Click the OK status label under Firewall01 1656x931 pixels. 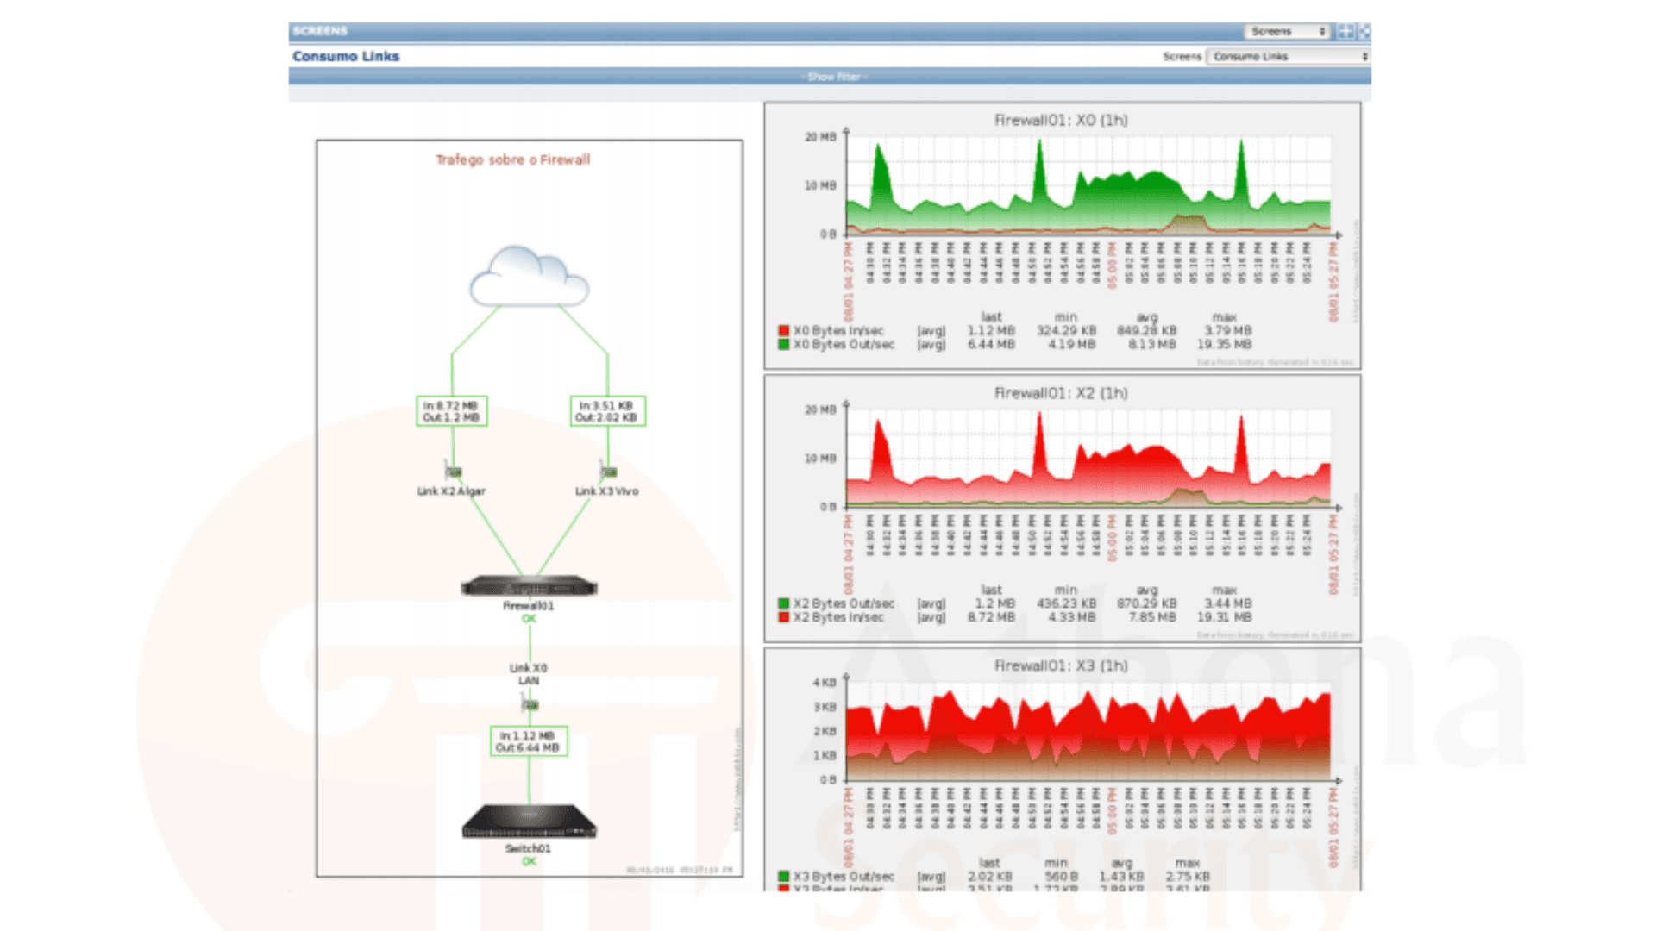click(529, 616)
